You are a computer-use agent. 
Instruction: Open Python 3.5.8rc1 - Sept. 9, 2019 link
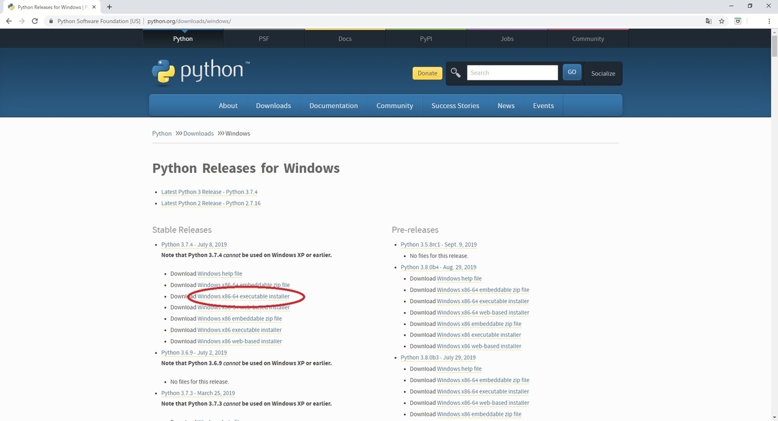coord(439,245)
